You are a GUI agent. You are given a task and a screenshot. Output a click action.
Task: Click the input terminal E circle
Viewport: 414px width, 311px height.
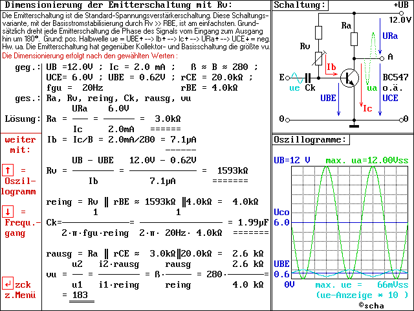click(288, 78)
